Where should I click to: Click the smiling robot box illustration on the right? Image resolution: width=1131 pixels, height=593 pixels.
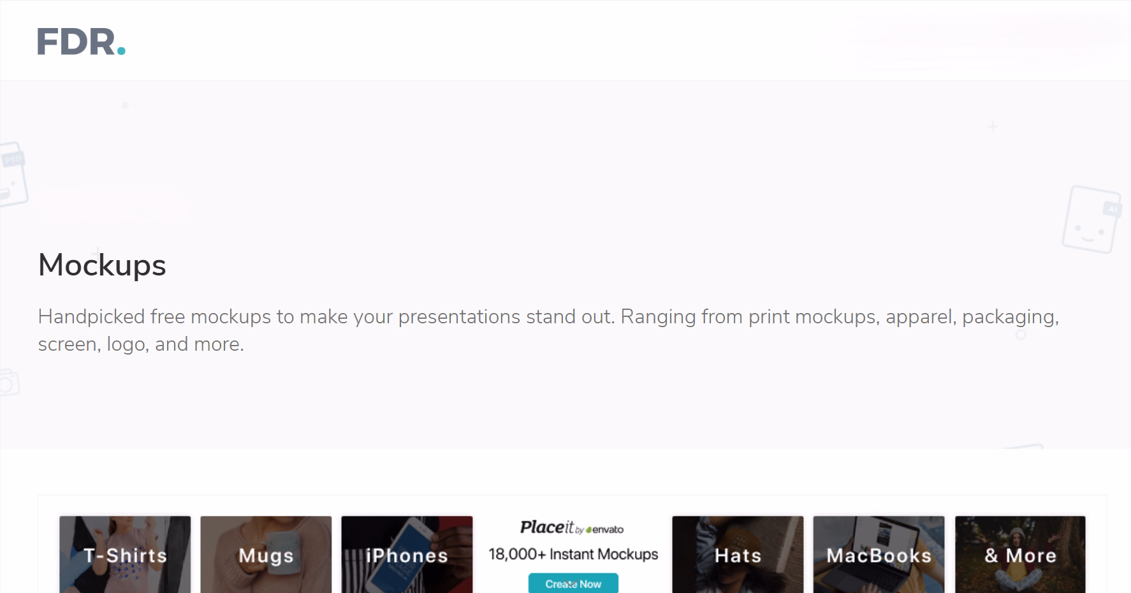[x=1093, y=220]
